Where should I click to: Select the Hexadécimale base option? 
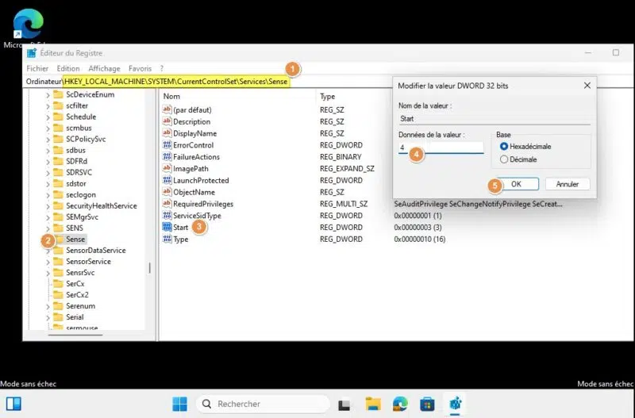pyautogui.click(x=503, y=147)
